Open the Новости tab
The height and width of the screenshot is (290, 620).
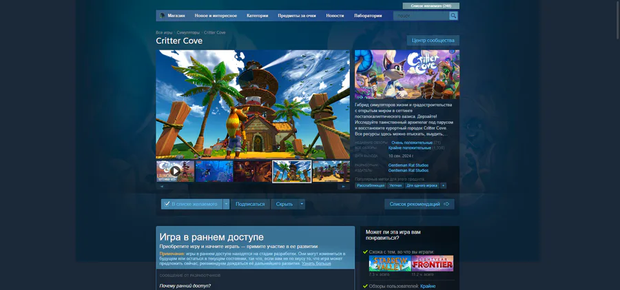(x=335, y=16)
